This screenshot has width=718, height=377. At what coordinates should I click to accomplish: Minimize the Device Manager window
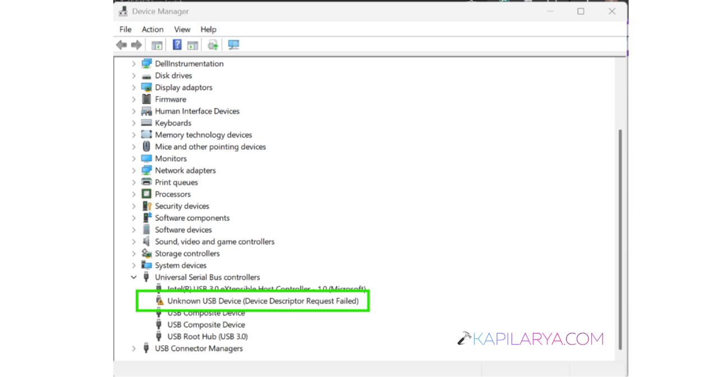click(x=549, y=11)
